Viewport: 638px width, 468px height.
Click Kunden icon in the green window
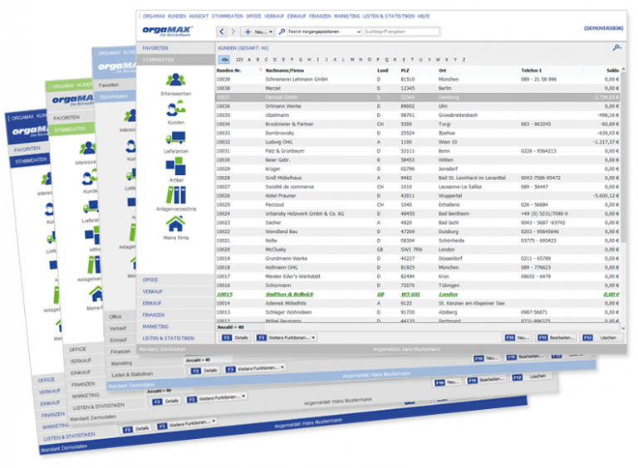click(90, 178)
